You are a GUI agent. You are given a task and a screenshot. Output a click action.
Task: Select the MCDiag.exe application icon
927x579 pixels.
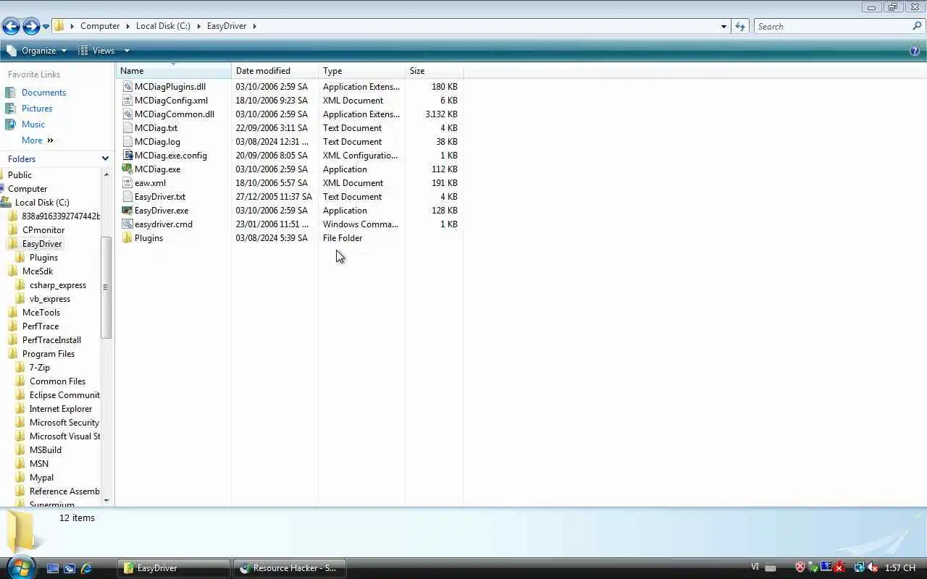coord(127,169)
